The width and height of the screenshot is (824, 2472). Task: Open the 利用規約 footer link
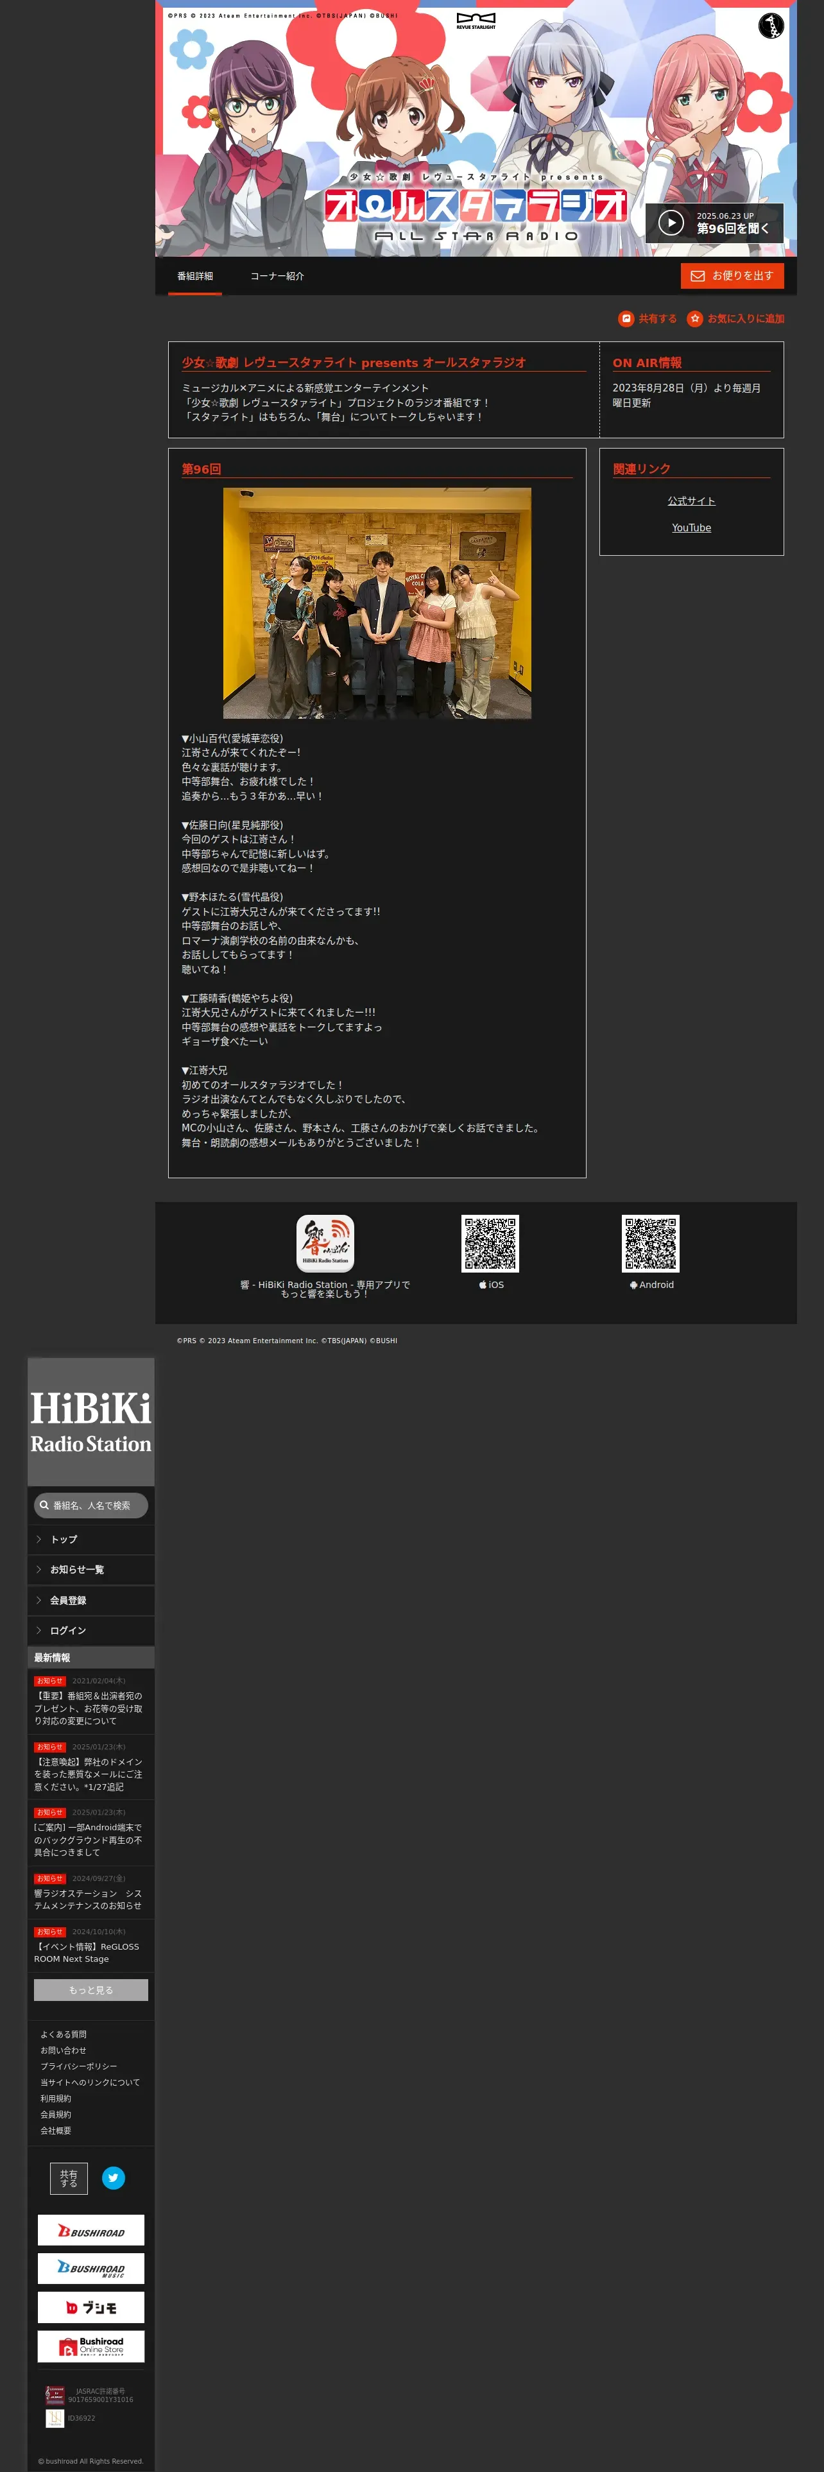click(x=56, y=2099)
